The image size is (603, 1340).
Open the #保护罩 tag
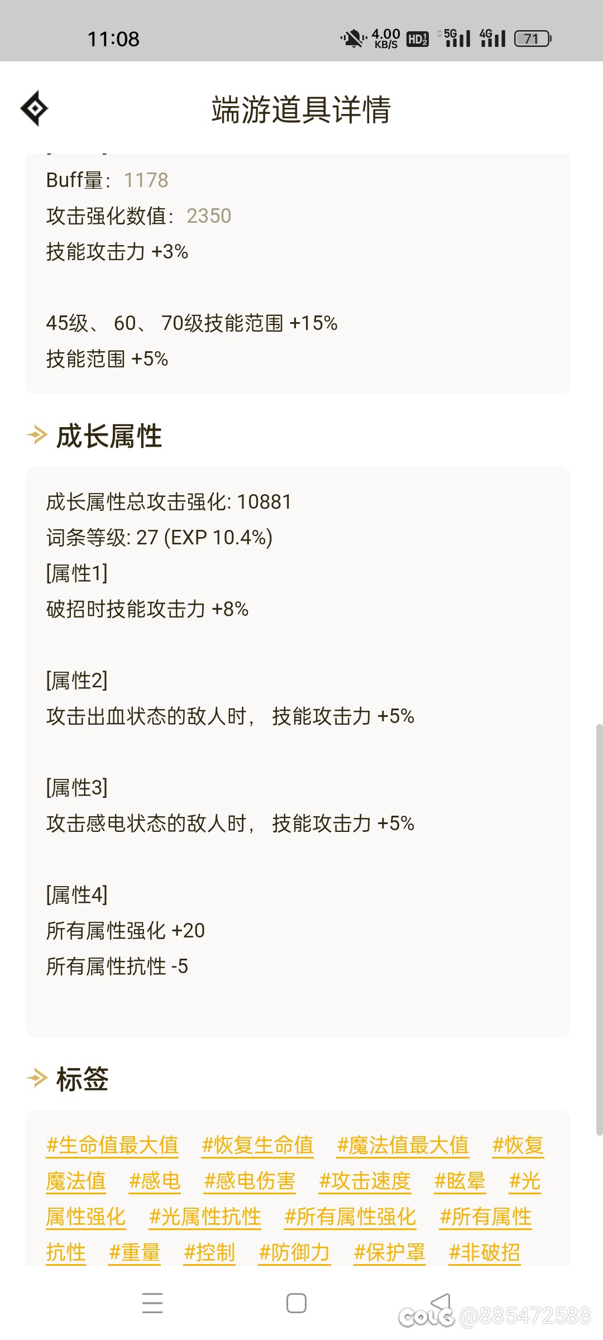tap(390, 1252)
